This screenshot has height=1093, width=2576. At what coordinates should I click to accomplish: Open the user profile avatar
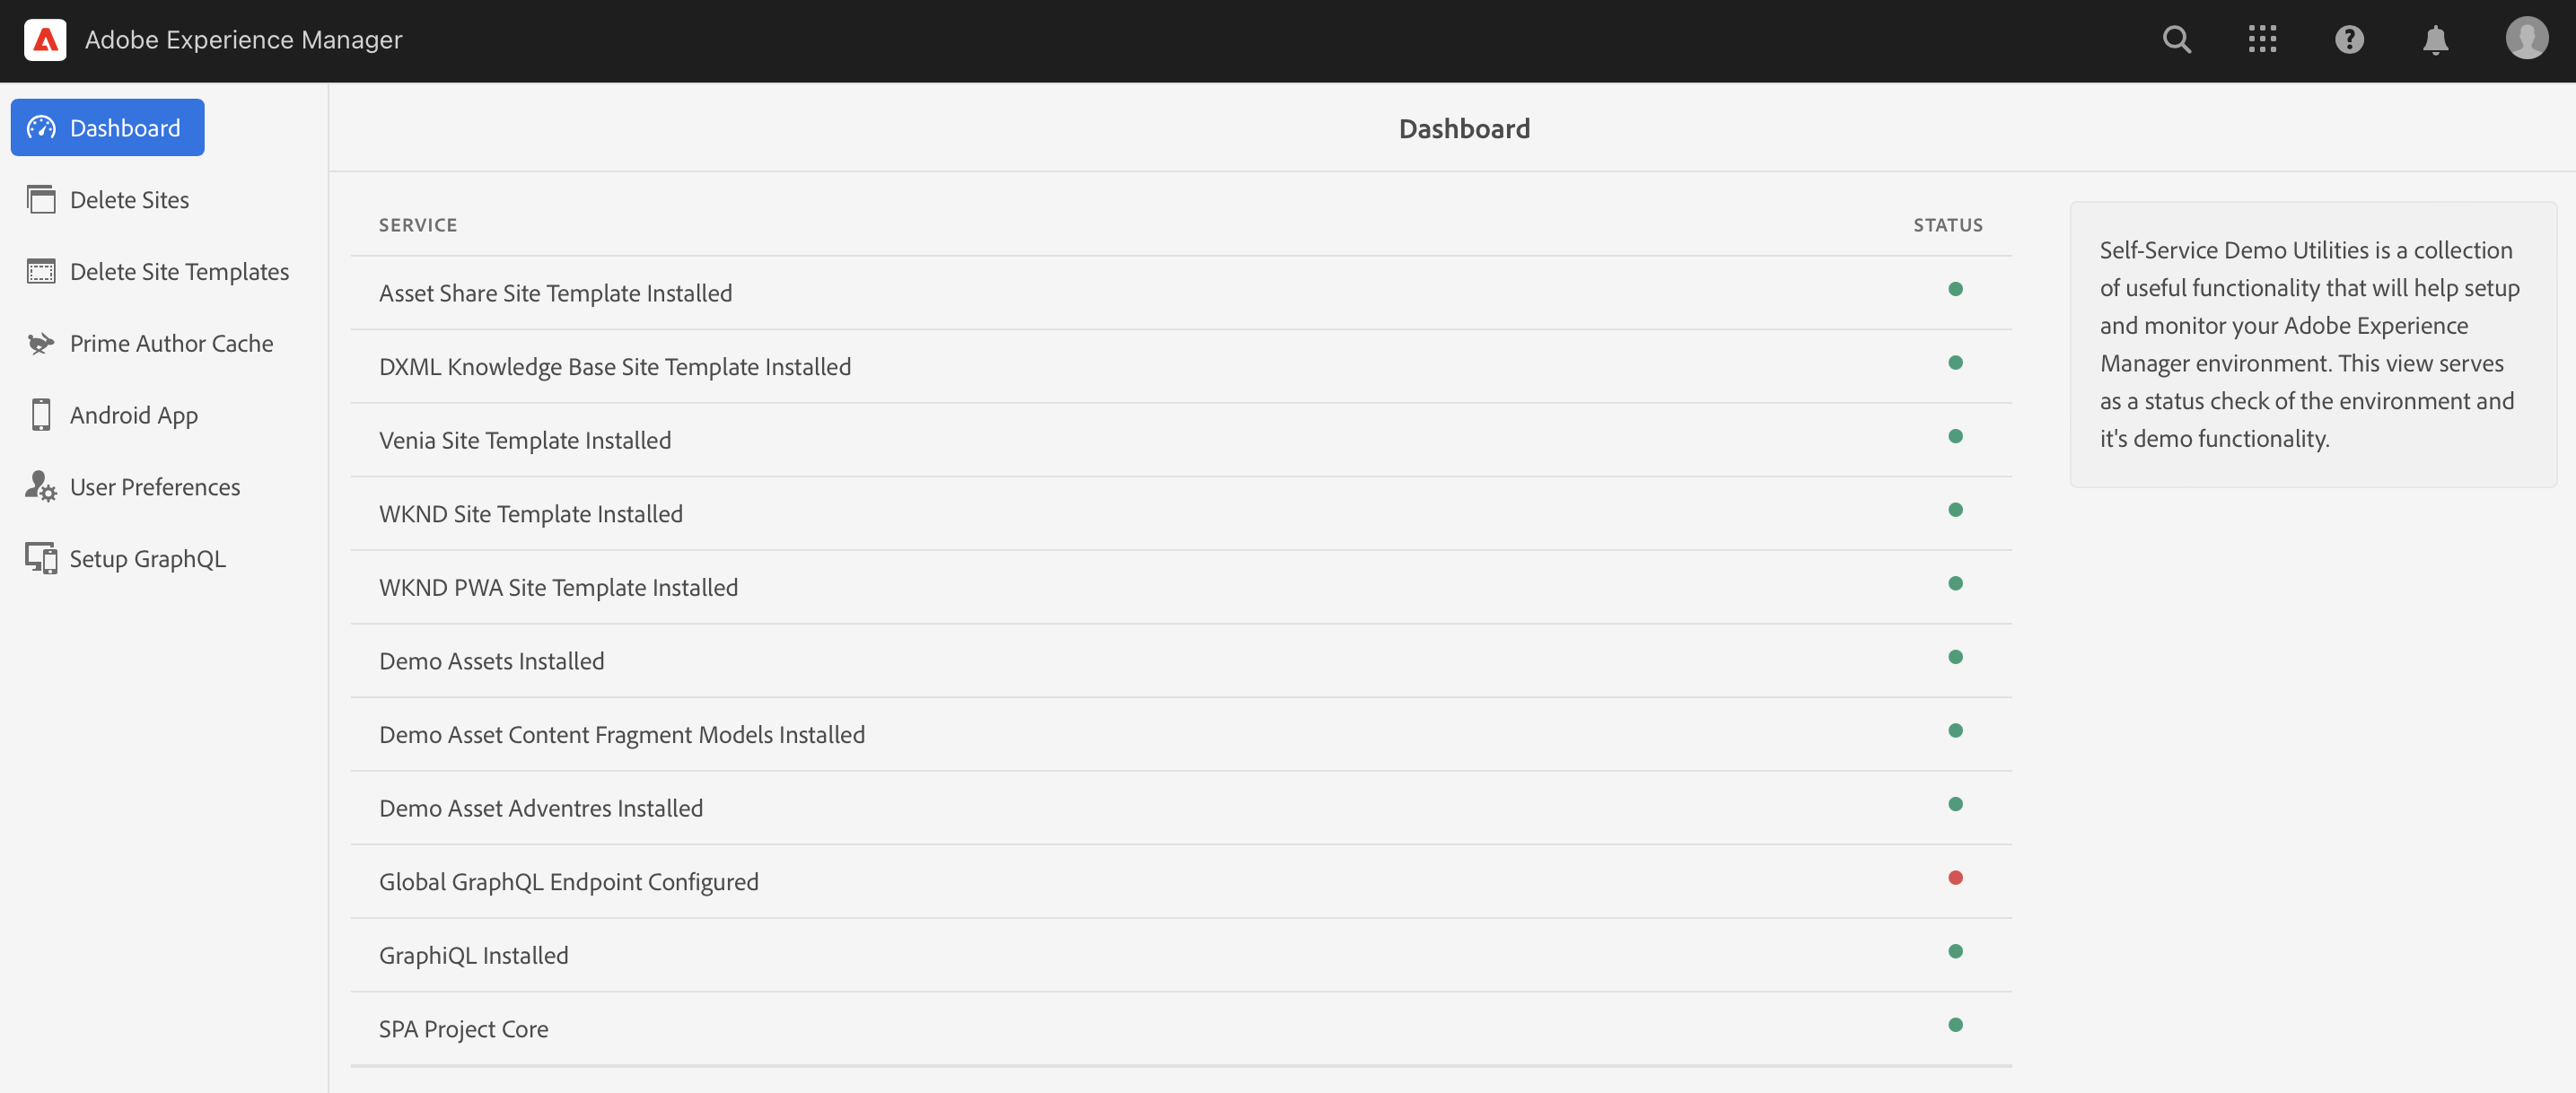[x=2526, y=39]
